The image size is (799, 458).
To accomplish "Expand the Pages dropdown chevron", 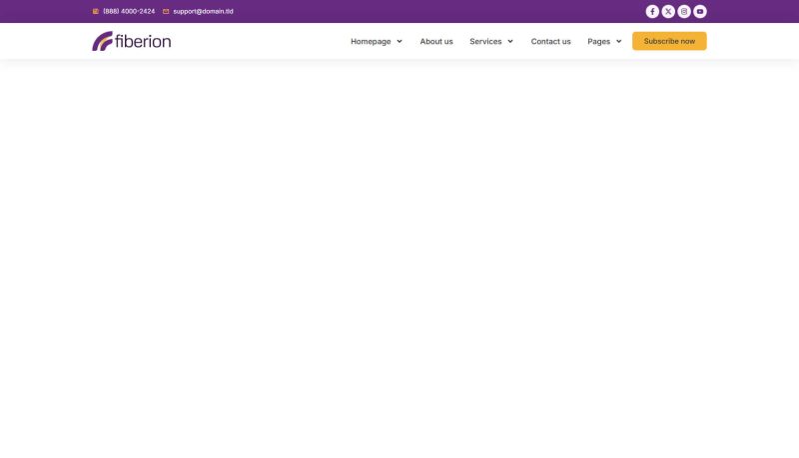I will click(x=619, y=42).
